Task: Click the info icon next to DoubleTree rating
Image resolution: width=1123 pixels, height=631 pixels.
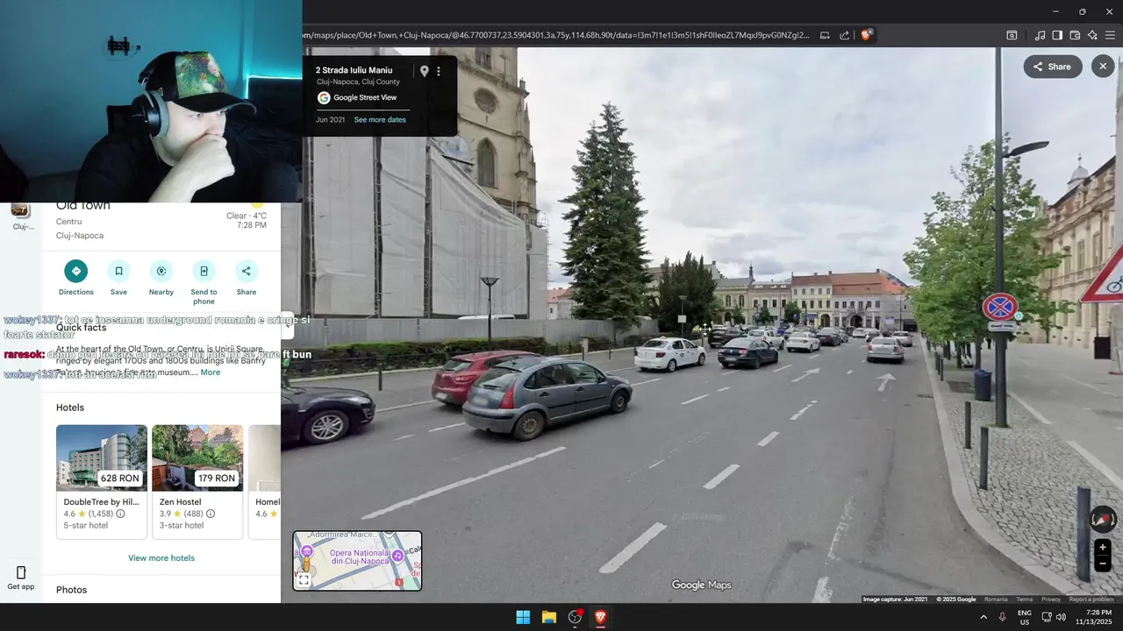Action: click(120, 514)
